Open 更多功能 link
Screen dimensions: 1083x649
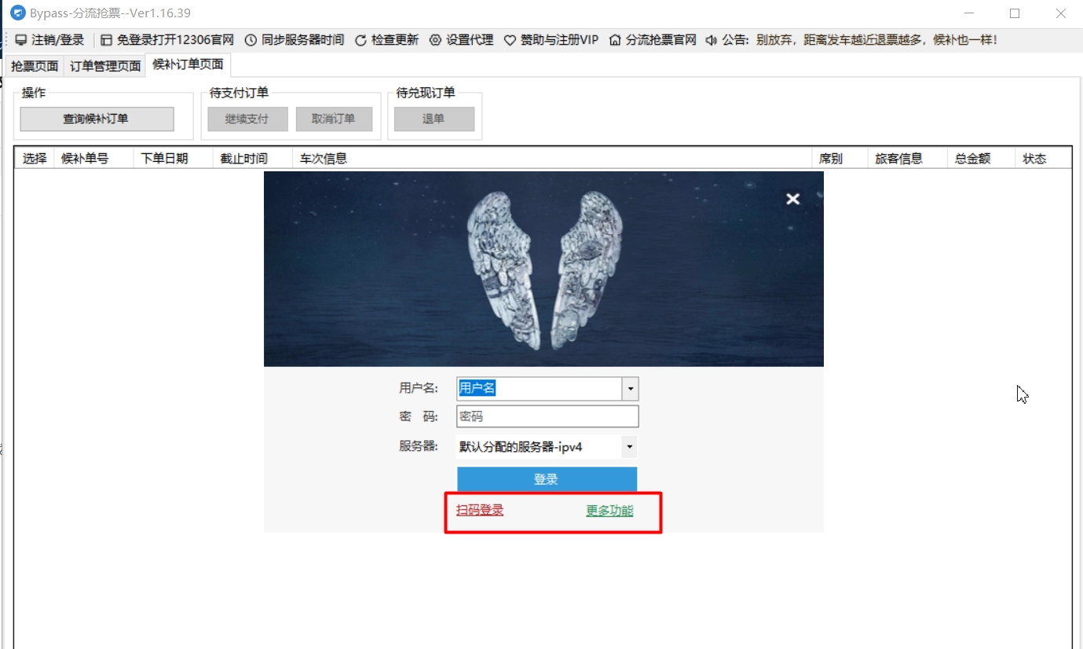click(x=609, y=511)
